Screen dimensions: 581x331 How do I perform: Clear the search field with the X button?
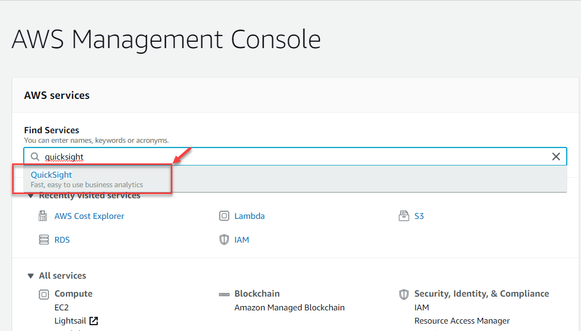click(x=556, y=157)
